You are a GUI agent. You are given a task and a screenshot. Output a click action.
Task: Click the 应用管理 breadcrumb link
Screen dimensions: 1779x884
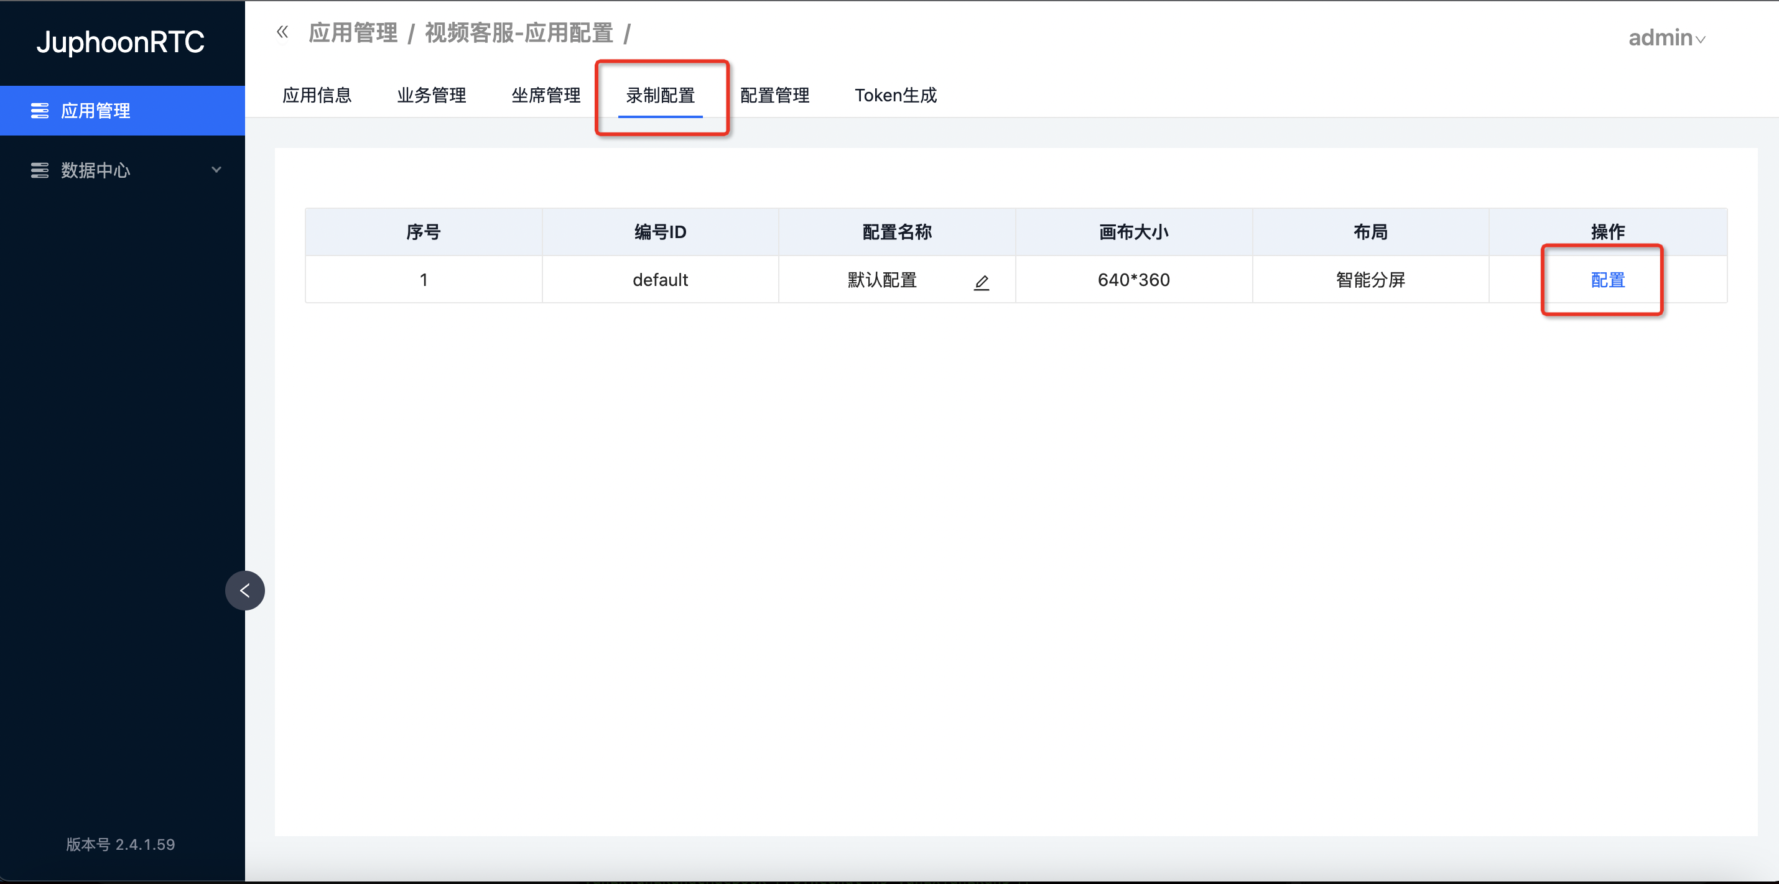tap(353, 33)
